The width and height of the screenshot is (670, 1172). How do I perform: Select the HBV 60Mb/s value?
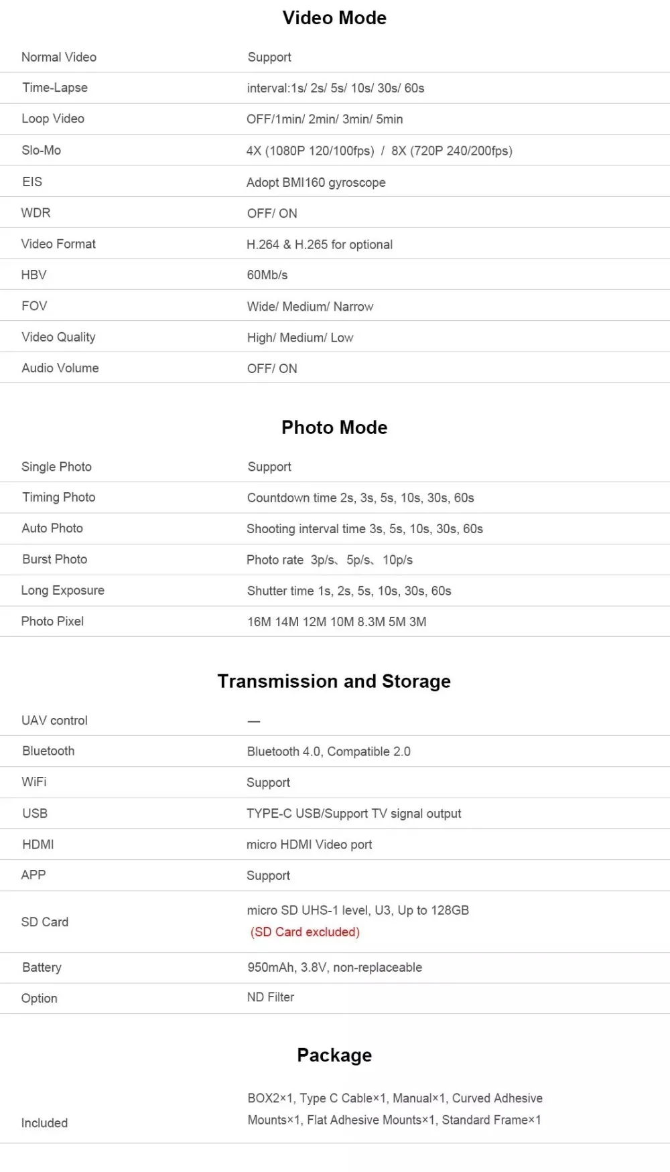267,275
